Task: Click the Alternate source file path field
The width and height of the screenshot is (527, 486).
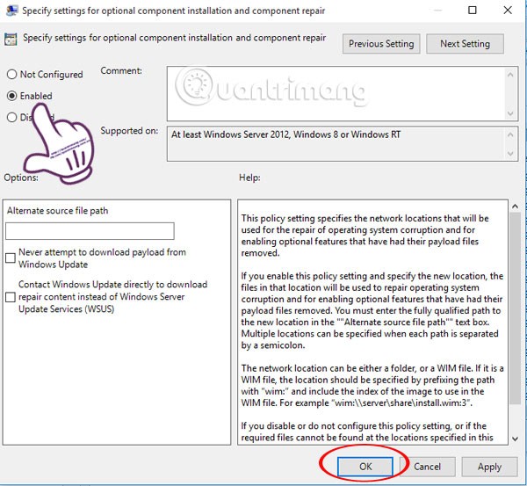Action: click(90, 231)
